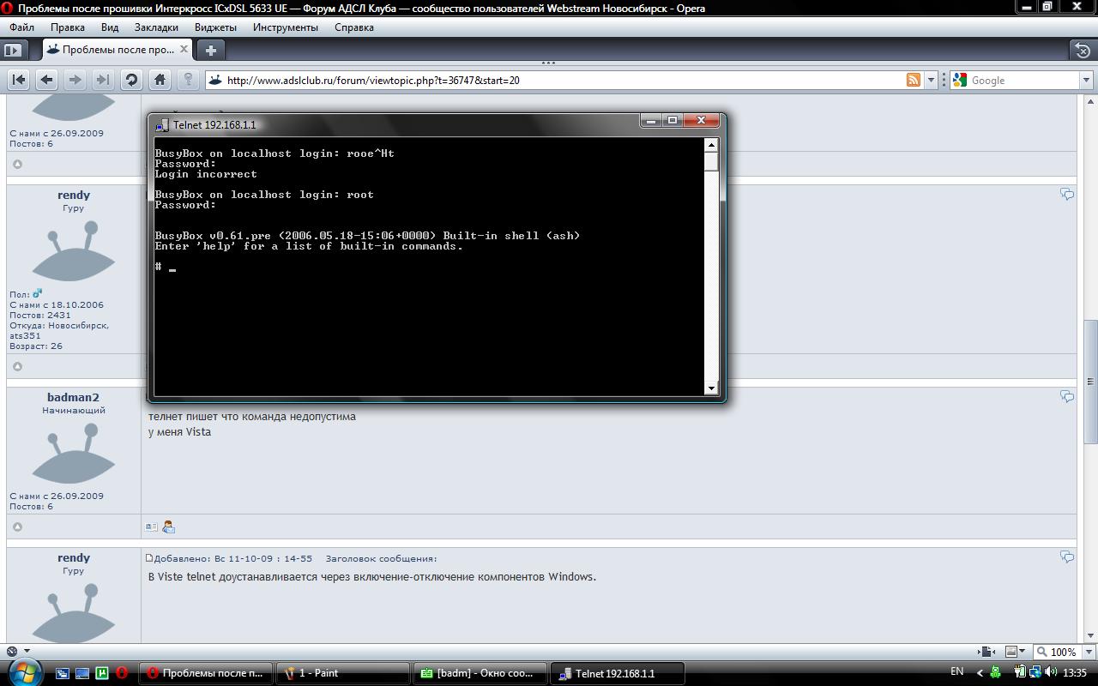Click the rendy username link
Screen dimensions: 1098x686
click(x=74, y=195)
